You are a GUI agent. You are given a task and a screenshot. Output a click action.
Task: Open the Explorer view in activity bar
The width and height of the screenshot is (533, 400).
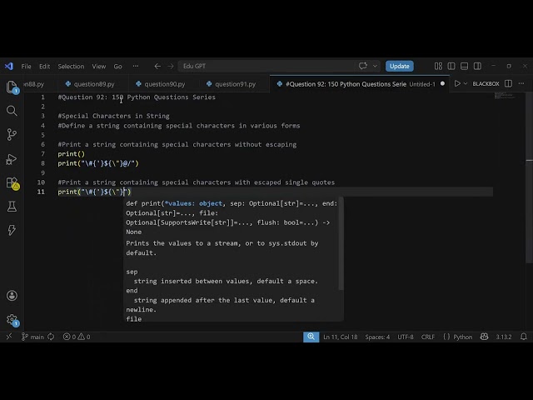pos(12,87)
